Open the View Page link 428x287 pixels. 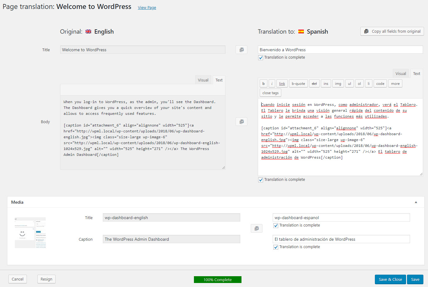click(147, 8)
